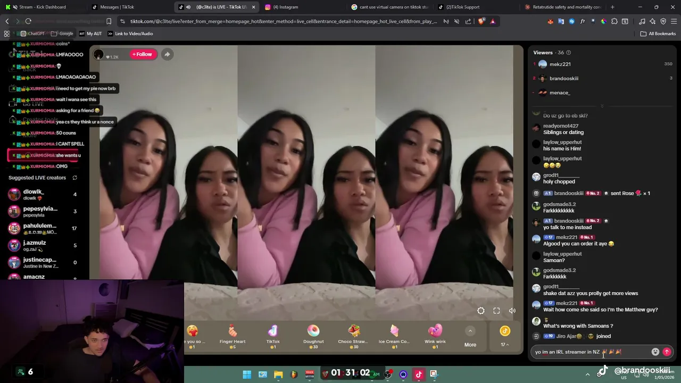Select viewer brandooskiii in ranking list
The height and width of the screenshot is (383, 681).
pyautogui.click(x=603, y=78)
